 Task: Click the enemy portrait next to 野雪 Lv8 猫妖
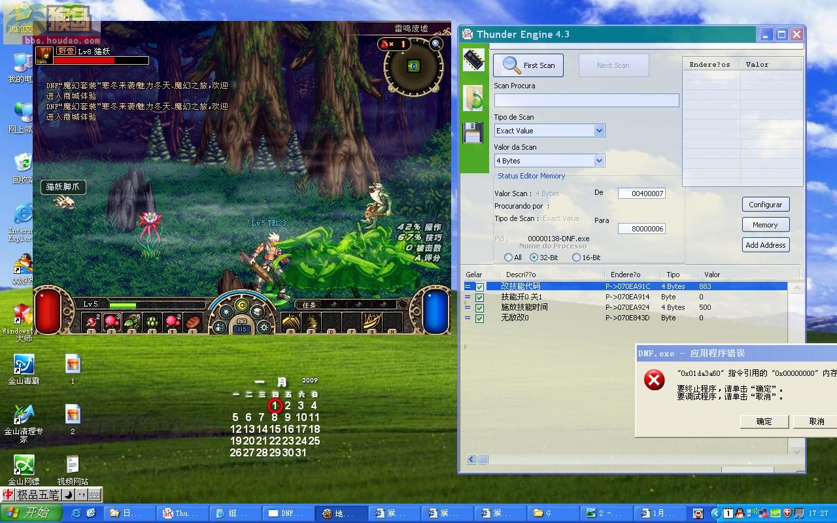[x=44, y=55]
